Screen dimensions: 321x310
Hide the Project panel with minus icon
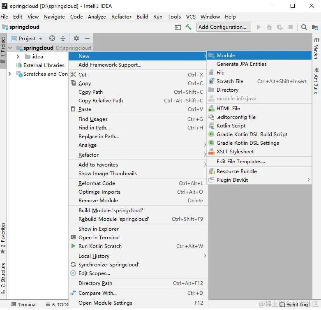coord(87,38)
